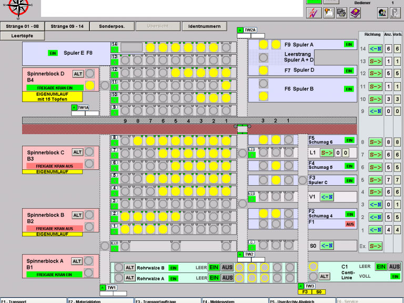Click the compass rose icon
Screen dimensions: 404x303
click(x=18, y=8)
